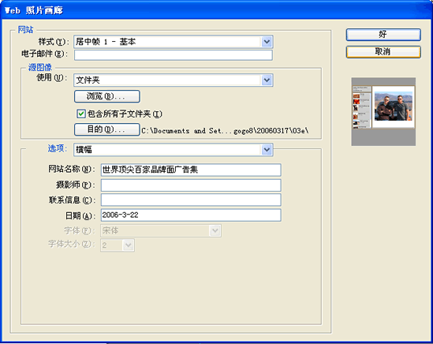Open the 样式 style dropdown
433x344 pixels.
click(174, 42)
